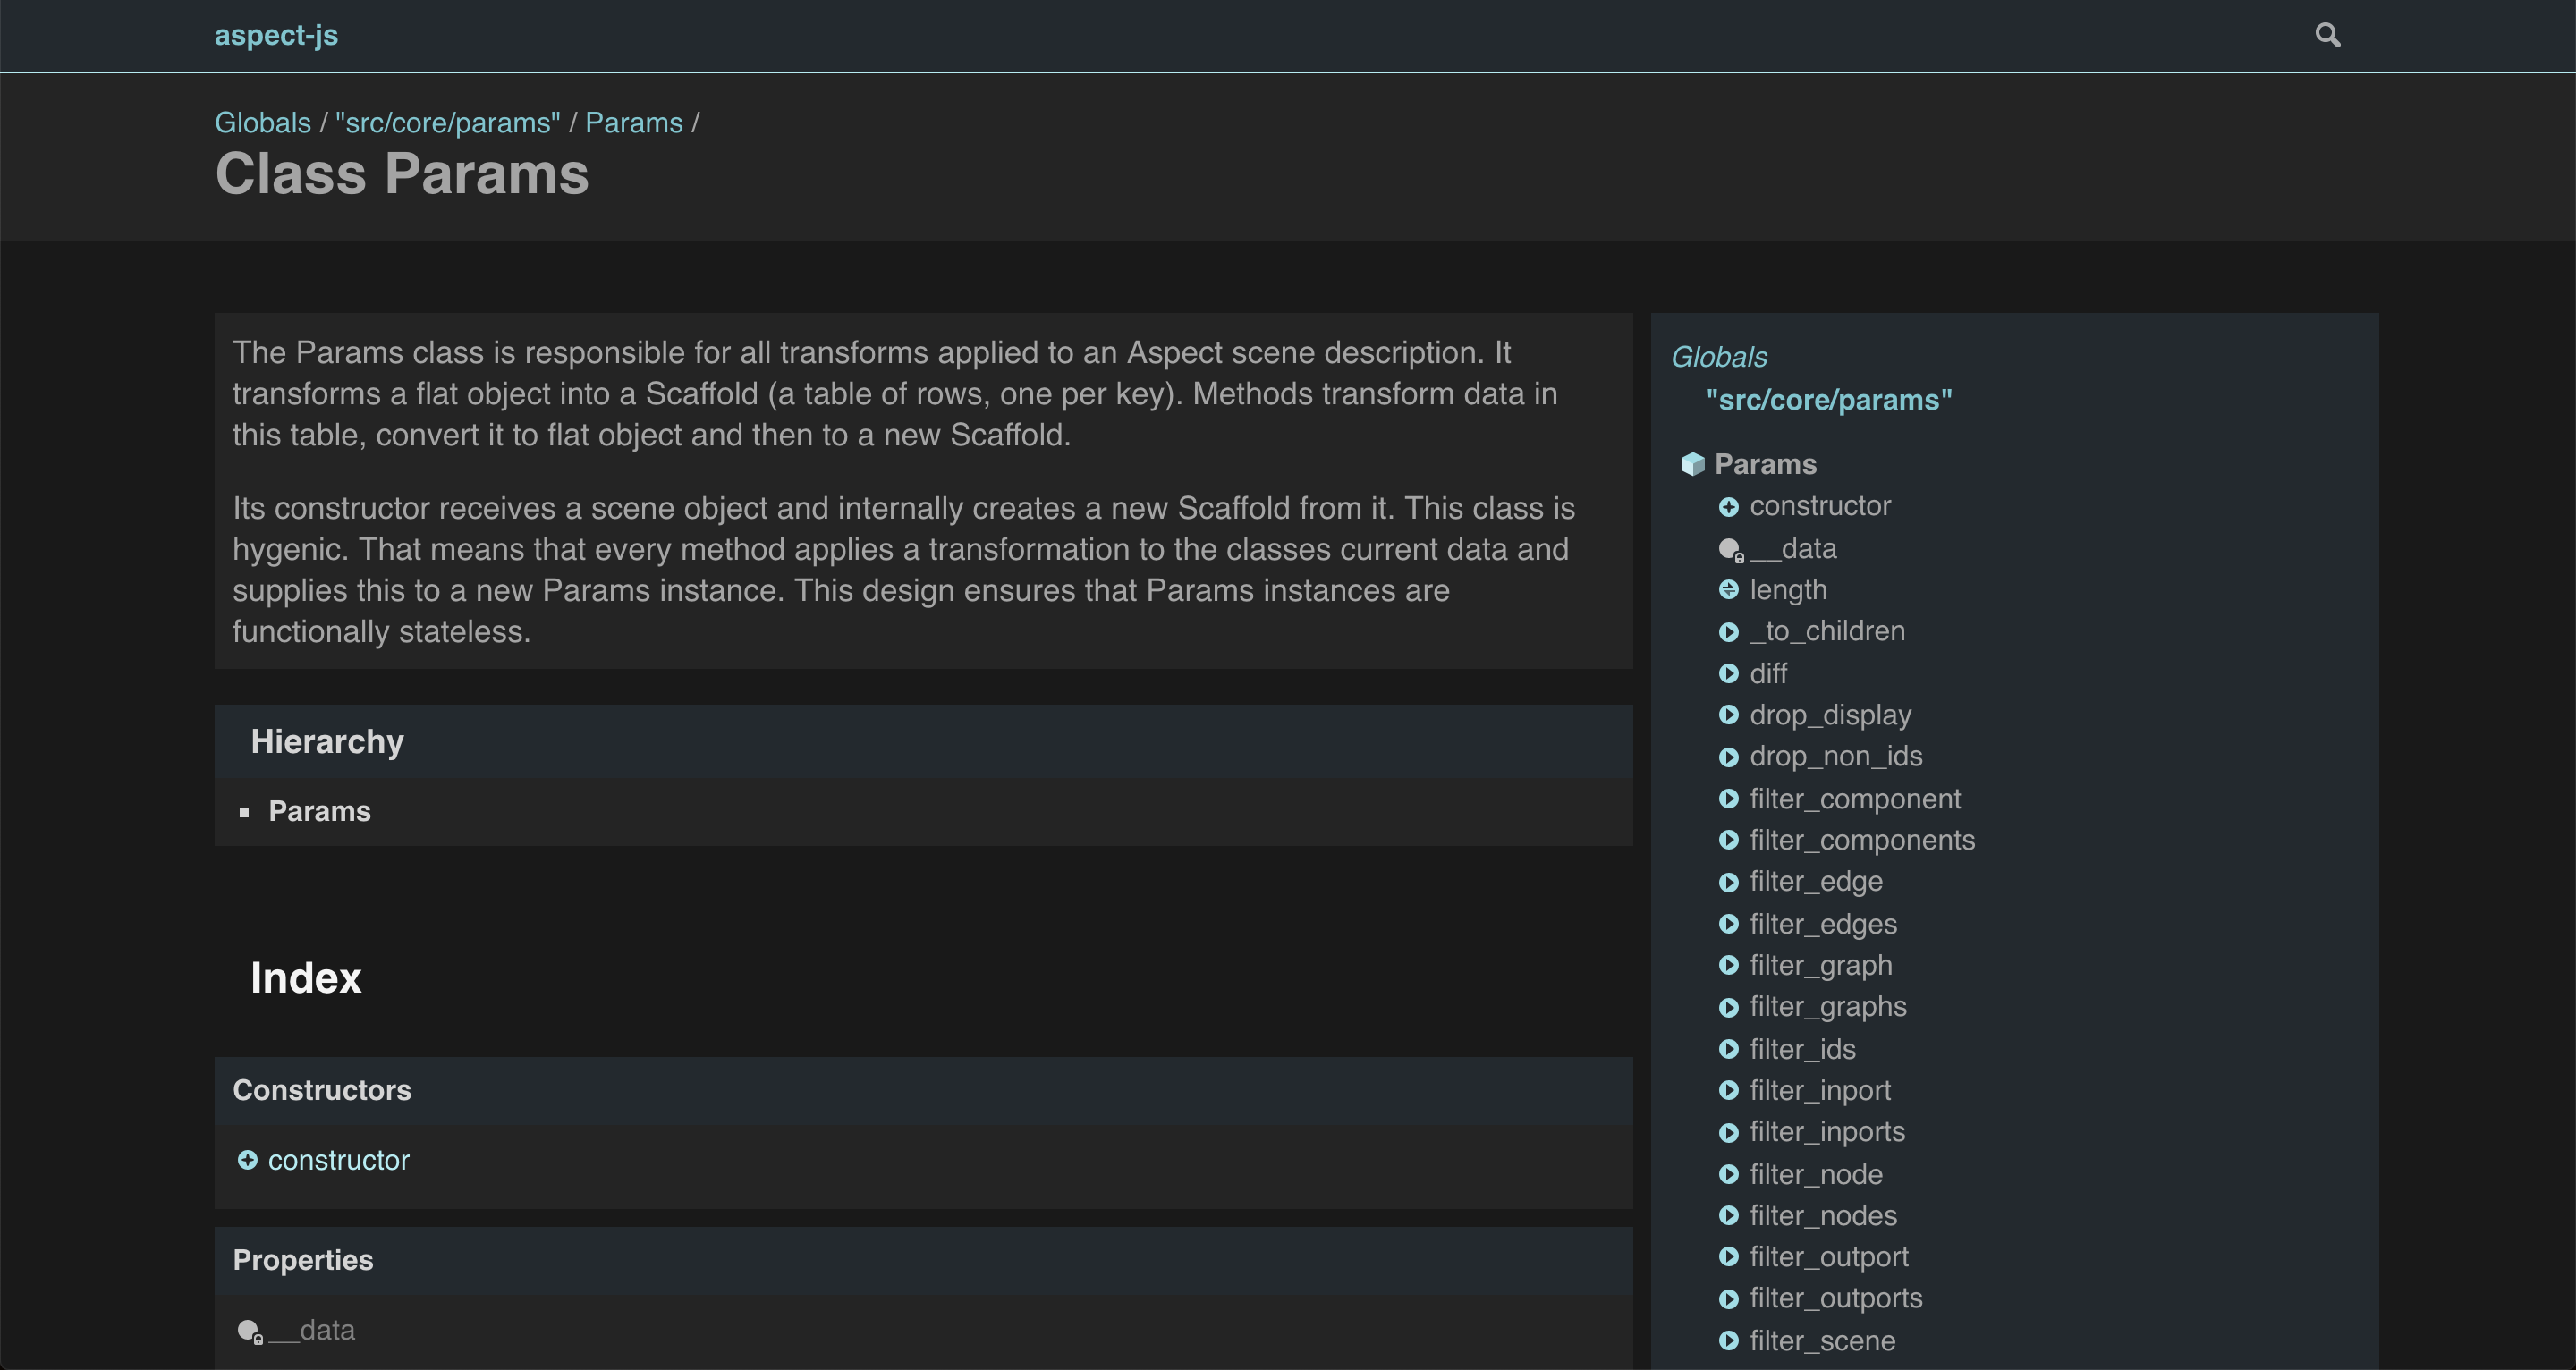2576x1370 pixels.
Task: Open constructor link under Constructors
Action: (x=338, y=1160)
